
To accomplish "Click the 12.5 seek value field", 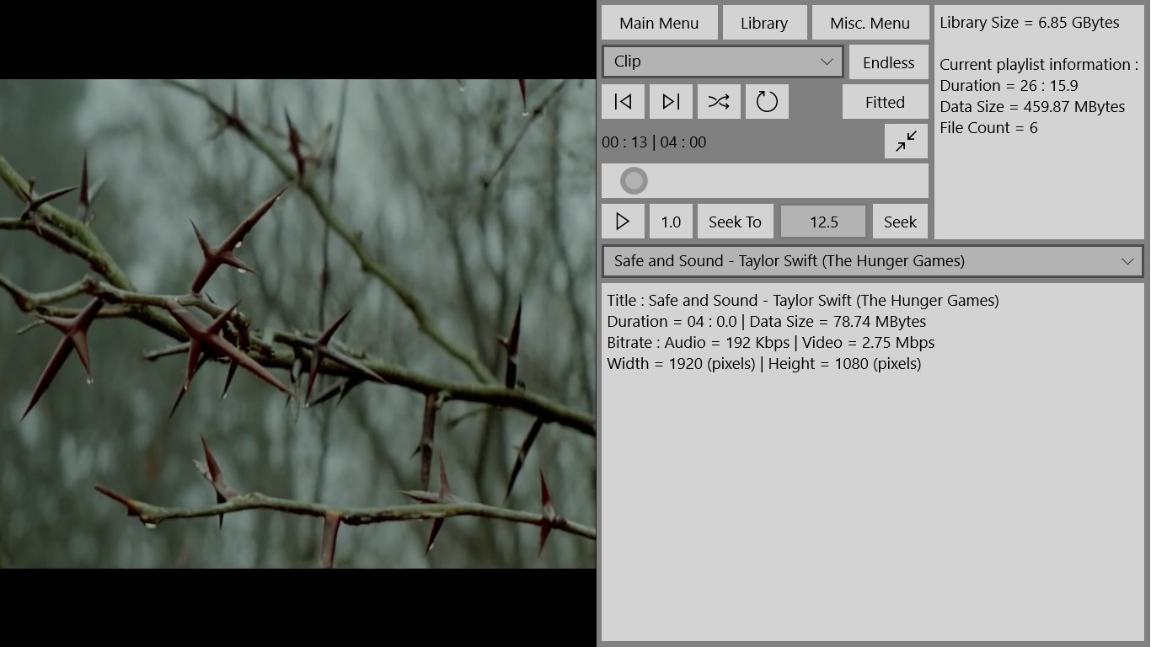I will pos(824,222).
